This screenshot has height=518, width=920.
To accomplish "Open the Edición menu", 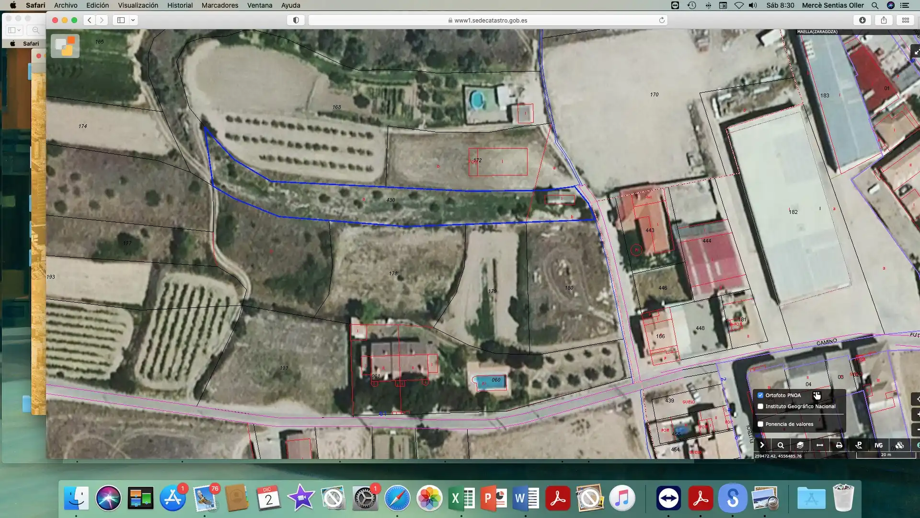I will (97, 5).
